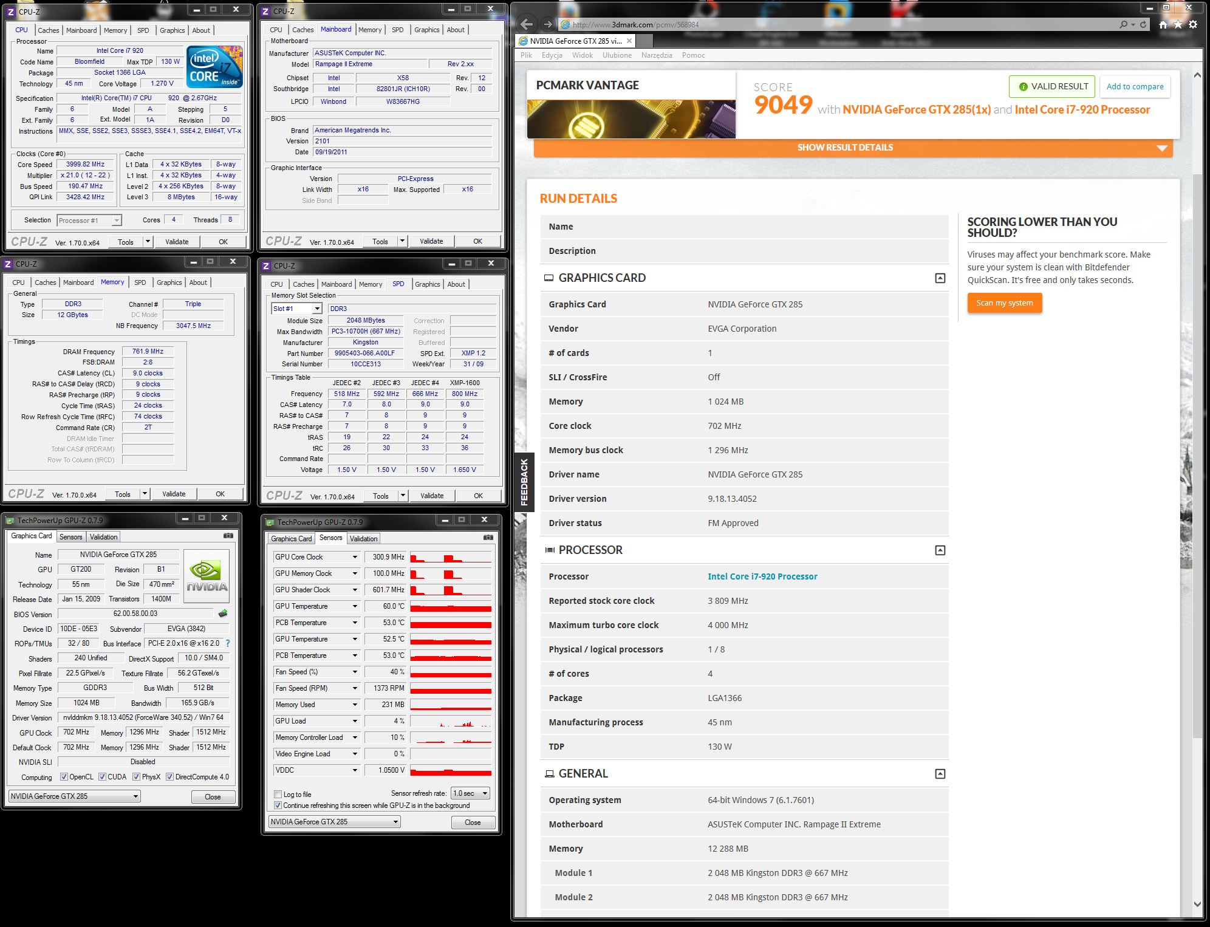Screen dimensions: 1210x927
Task: Open the GPU Core Clock sensor dropdown
Action: [355, 557]
